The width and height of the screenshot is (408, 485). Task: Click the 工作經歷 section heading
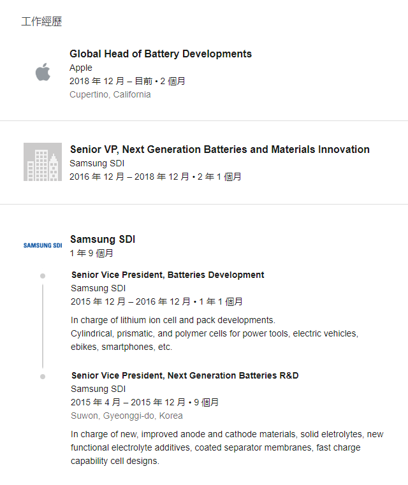(x=41, y=21)
